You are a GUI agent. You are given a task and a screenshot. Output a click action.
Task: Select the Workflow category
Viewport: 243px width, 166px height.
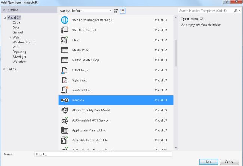click(x=19, y=62)
